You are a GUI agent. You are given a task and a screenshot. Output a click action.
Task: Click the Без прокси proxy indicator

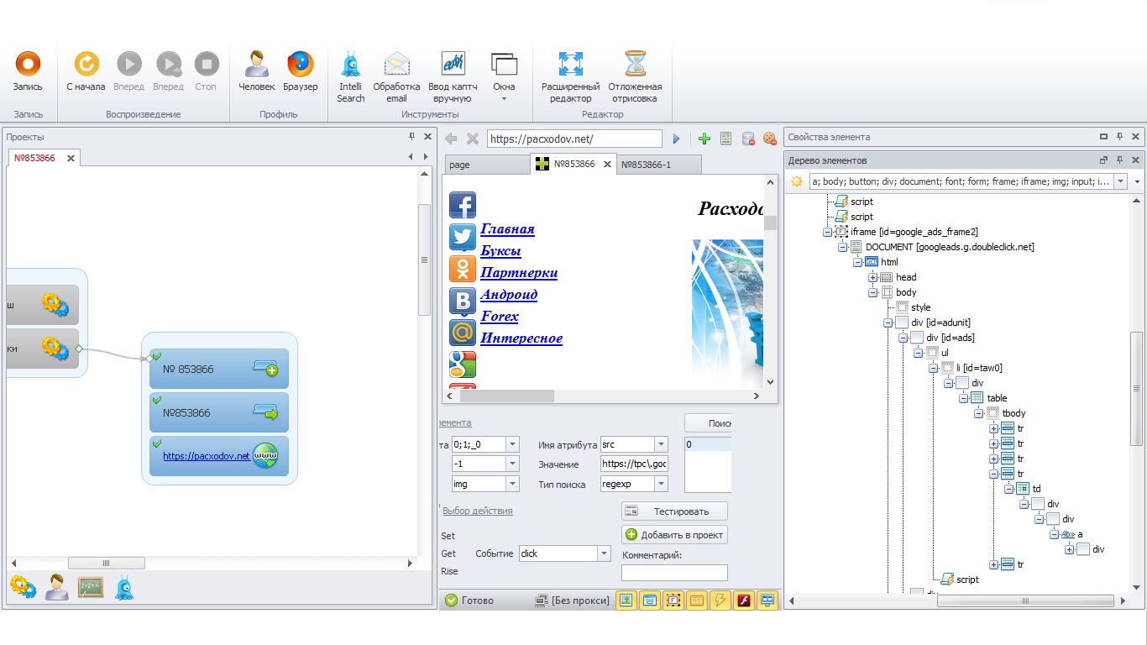pyautogui.click(x=573, y=600)
